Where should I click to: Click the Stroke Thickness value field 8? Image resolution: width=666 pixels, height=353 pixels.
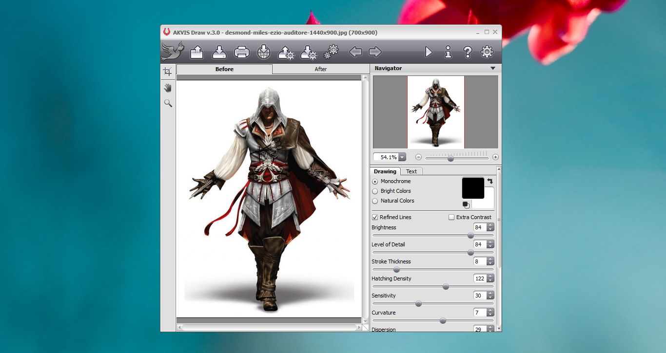tap(480, 261)
